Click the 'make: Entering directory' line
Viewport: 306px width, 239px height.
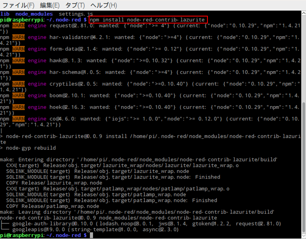click(139, 159)
